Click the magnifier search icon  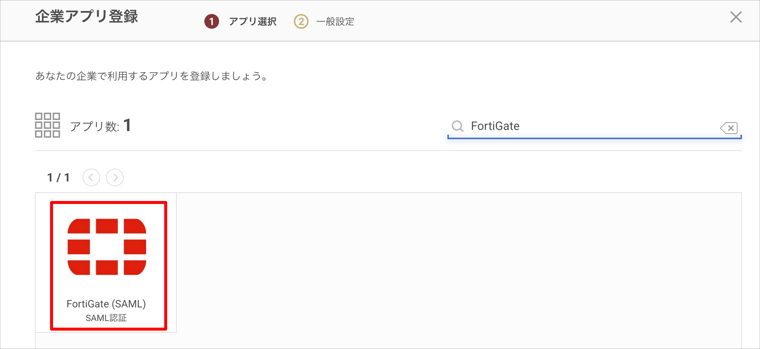(457, 126)
